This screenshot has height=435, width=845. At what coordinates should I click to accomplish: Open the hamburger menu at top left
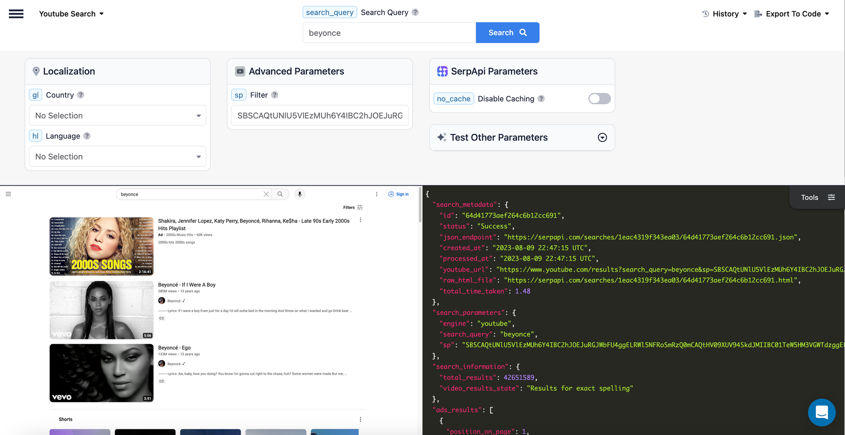pyautogui.click(x=16, y=14)
